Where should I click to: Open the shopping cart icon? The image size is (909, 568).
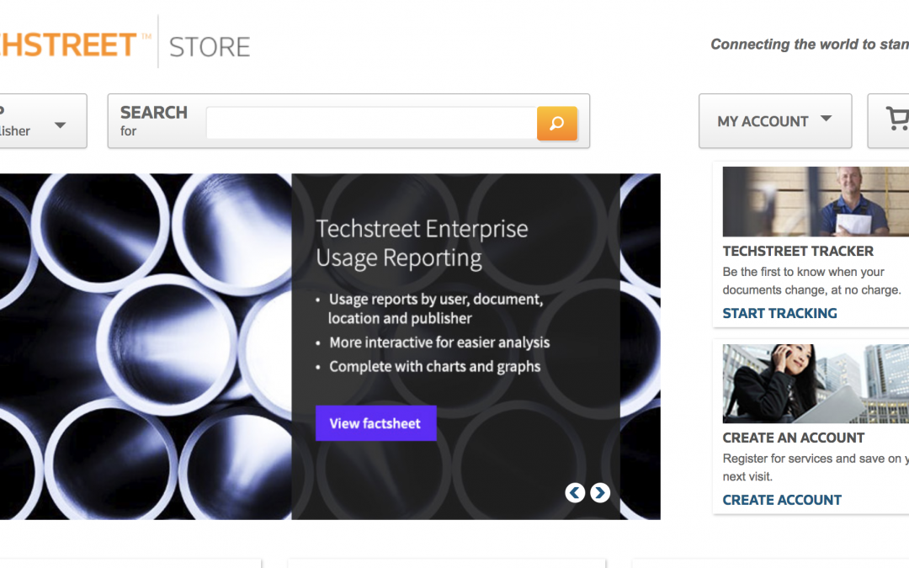tap(897, 119)
